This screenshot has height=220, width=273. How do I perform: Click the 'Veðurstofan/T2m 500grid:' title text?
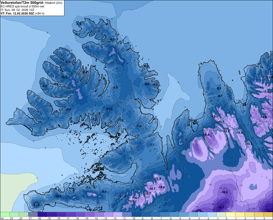click(x=22, y=3)
